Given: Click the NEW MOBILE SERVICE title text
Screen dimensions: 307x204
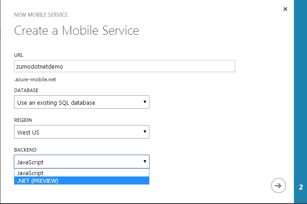Looking at the screenshot, I should pos(41,15).
